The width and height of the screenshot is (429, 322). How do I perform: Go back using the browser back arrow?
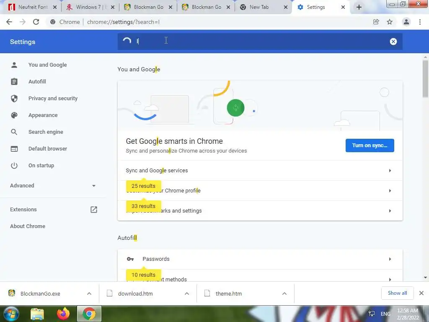9,22
